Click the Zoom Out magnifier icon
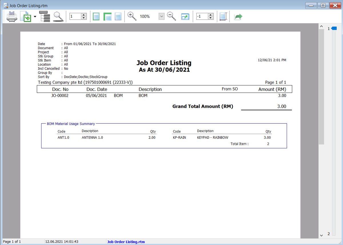This screenshot has height=245, width=343. (x=171, y=16)
